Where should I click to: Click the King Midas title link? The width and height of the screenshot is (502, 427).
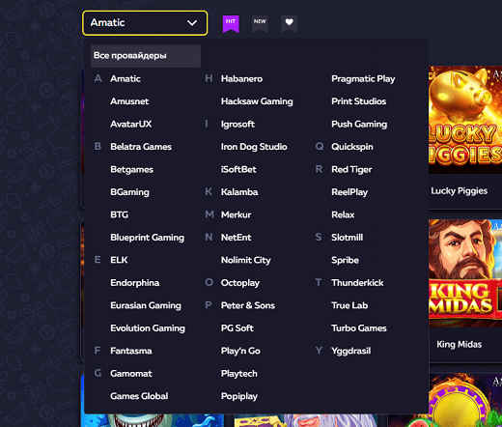[459, 344]
